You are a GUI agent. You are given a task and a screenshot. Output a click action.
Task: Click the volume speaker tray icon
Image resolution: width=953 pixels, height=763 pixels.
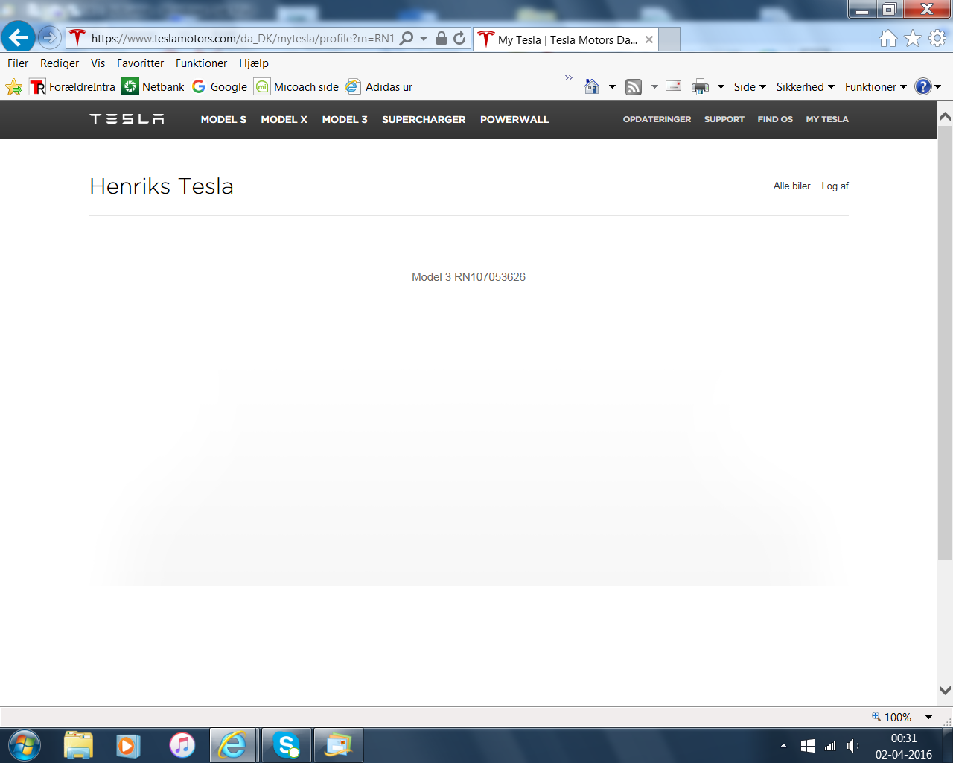[852, 746]
